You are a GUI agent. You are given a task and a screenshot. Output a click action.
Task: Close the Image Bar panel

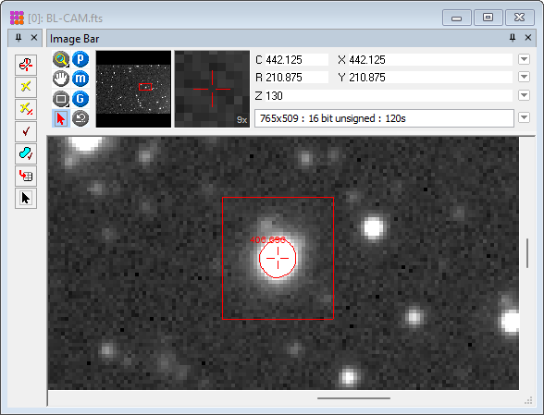click(x=528, y=38)
